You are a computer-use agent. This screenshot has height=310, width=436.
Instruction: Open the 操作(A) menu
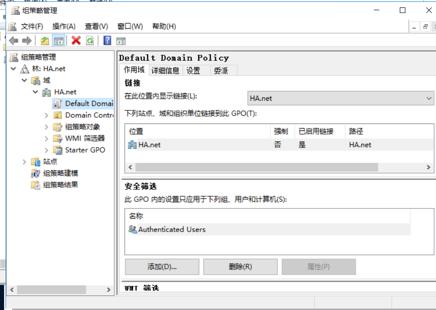64,26
